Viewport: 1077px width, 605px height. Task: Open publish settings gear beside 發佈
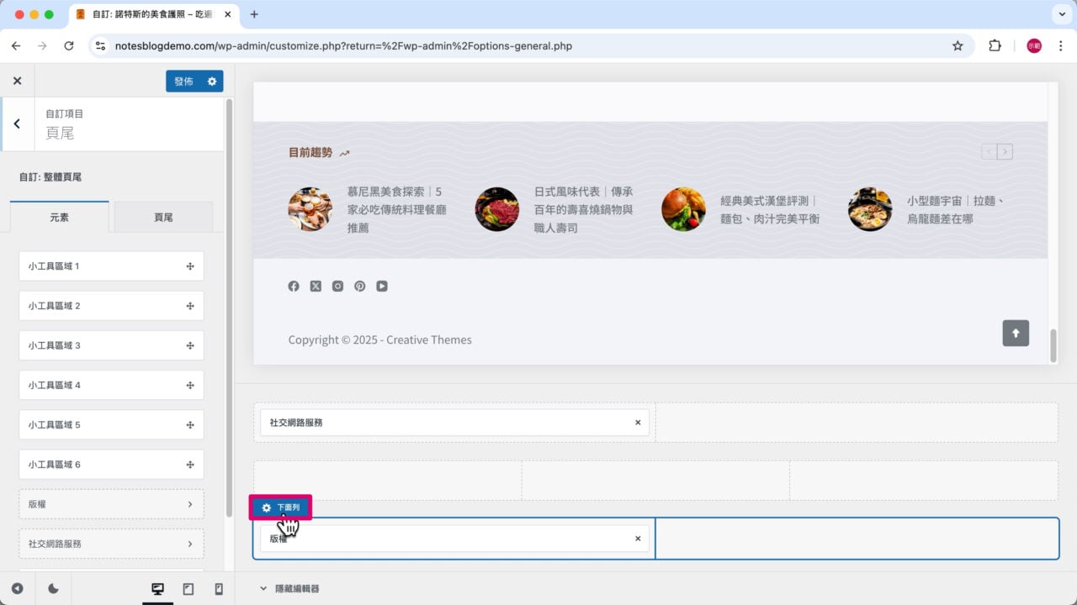(213, 81)
